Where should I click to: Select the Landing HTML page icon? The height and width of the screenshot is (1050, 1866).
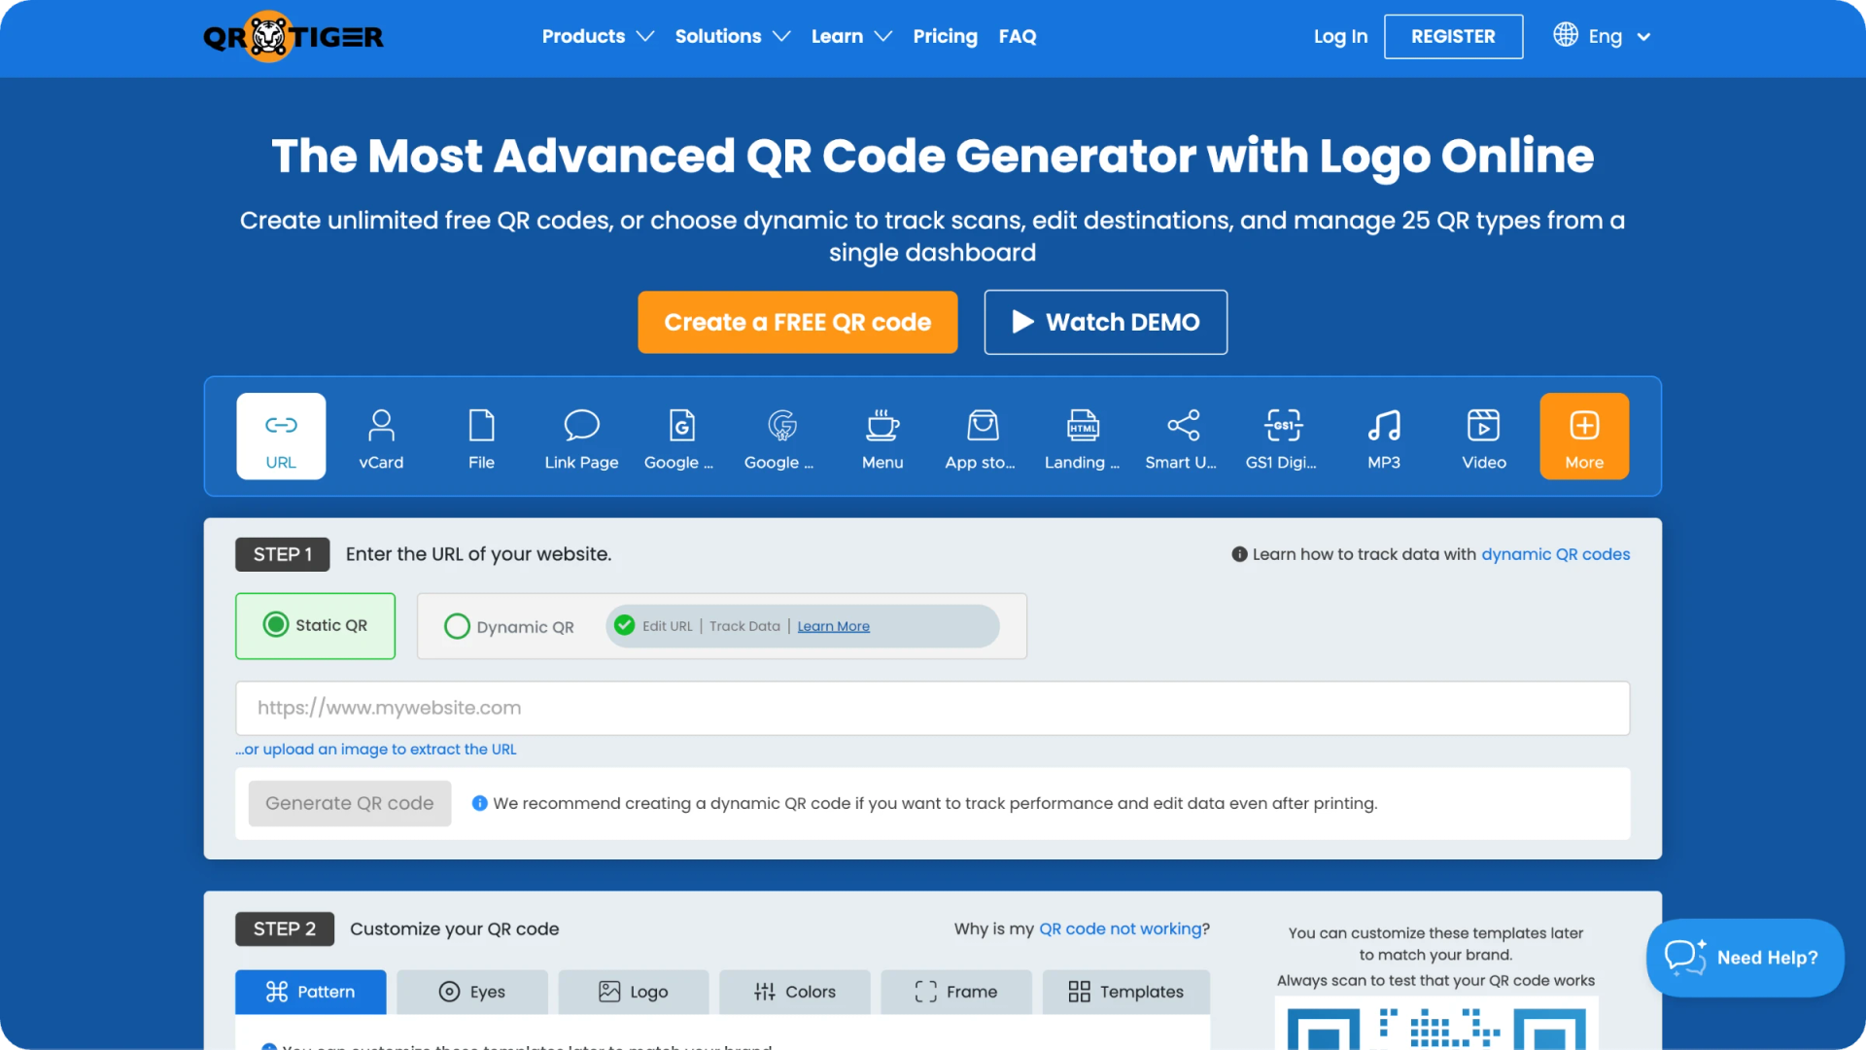coord(1083,426)
